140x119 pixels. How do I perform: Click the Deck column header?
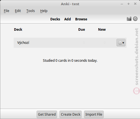click(18, 30)
